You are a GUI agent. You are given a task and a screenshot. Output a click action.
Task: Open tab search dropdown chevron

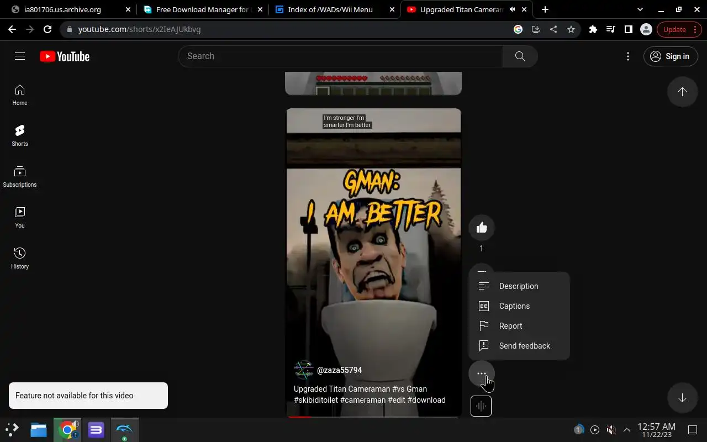coord(640,9)
